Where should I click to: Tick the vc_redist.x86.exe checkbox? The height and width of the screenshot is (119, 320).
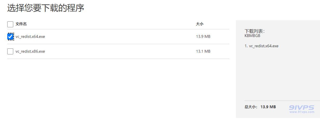click(10, 51)
